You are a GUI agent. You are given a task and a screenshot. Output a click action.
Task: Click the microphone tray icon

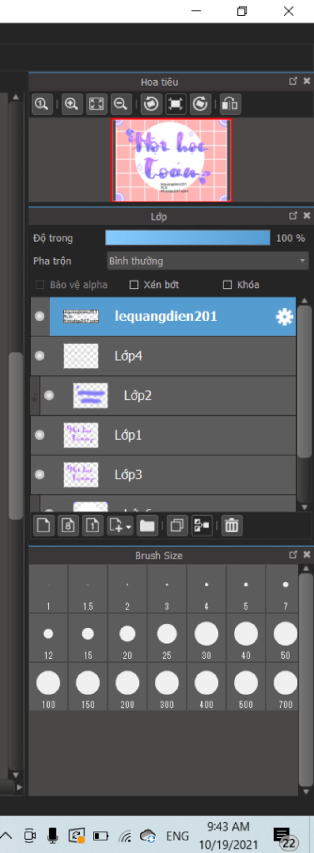52,836
